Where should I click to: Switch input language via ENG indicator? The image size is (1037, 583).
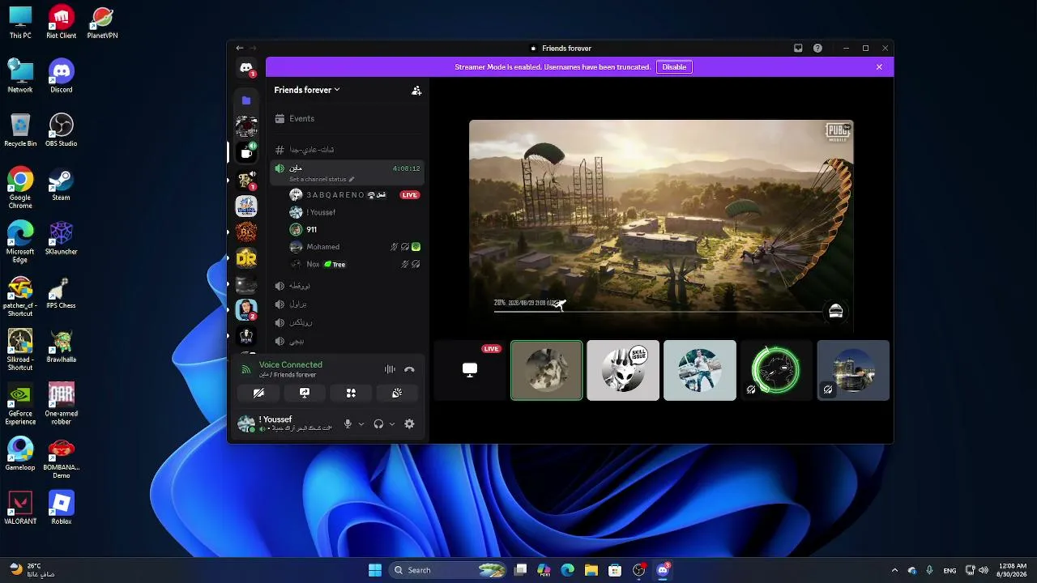(950, 570)
